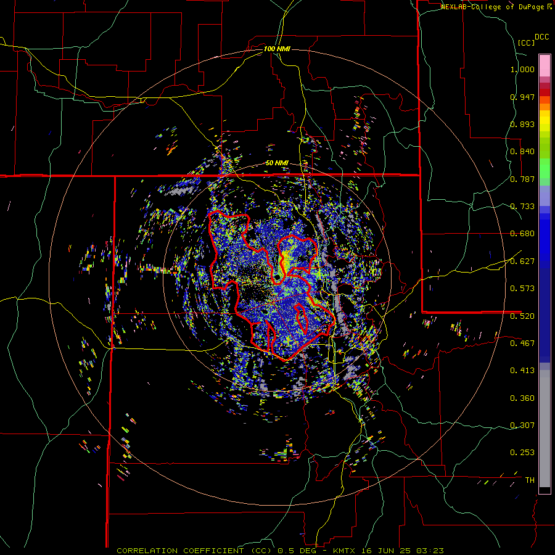This screenshot has width=555, height=555.
Task: Click the 100 NMI range ring label
Action: click(x=277, y=49)
